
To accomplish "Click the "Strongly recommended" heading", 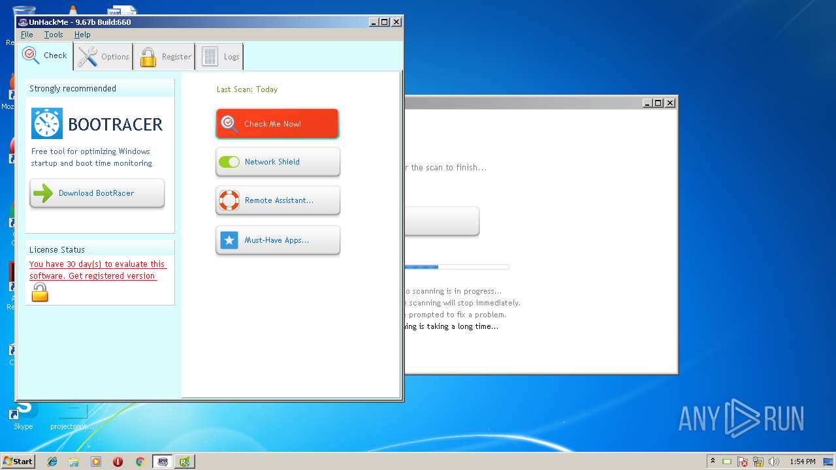I will click(x=72, y=89).
